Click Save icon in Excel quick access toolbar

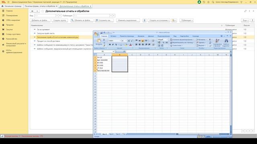click(x=102, y=33)
